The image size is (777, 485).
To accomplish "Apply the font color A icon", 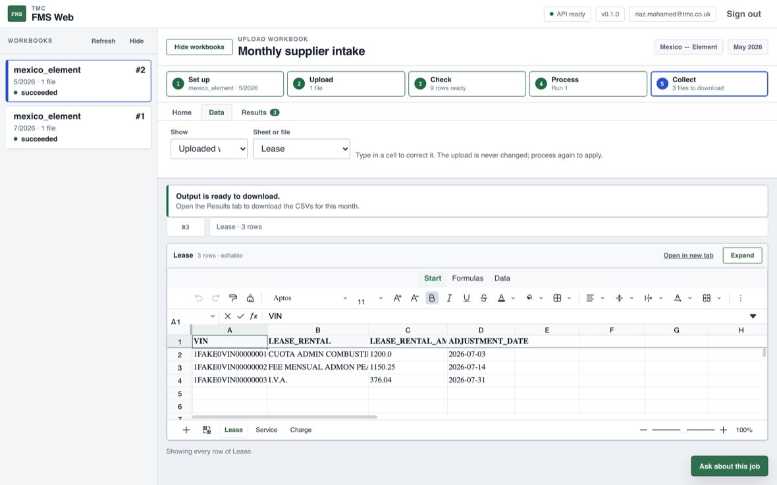I will click(x=502, y=297).
